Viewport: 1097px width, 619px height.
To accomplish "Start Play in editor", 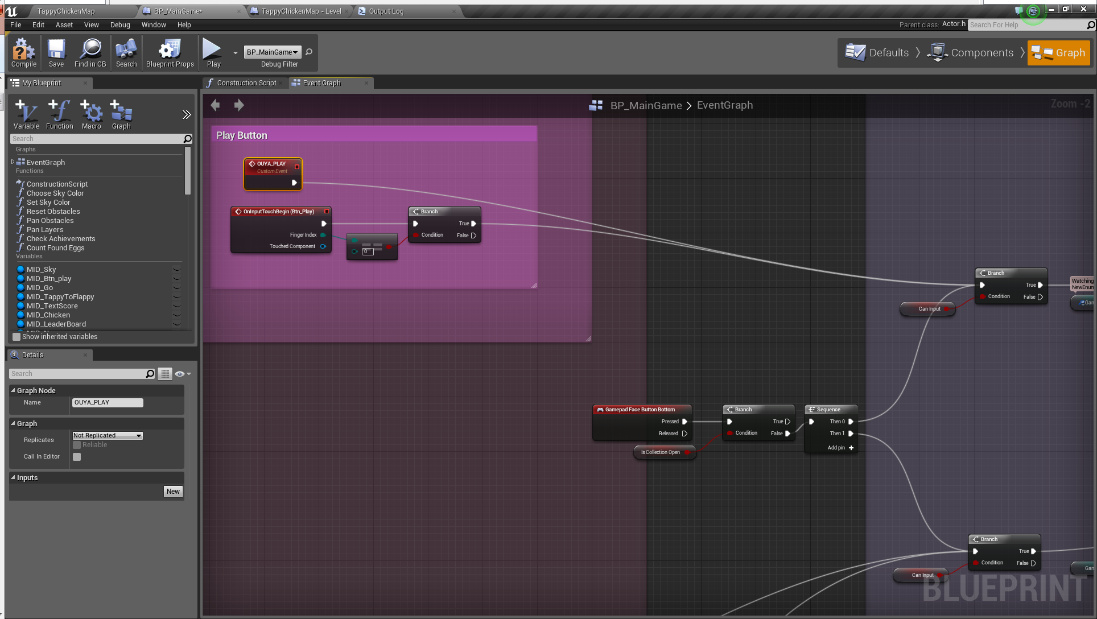I will point(213,53).
